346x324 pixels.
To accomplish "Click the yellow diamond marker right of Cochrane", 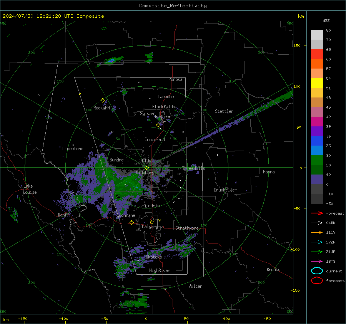I will pos(131,222).
